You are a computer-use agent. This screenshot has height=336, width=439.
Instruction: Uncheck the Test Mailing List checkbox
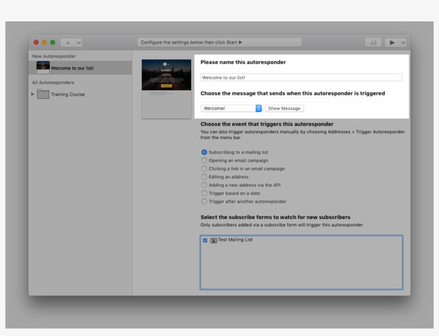(205, 240)
